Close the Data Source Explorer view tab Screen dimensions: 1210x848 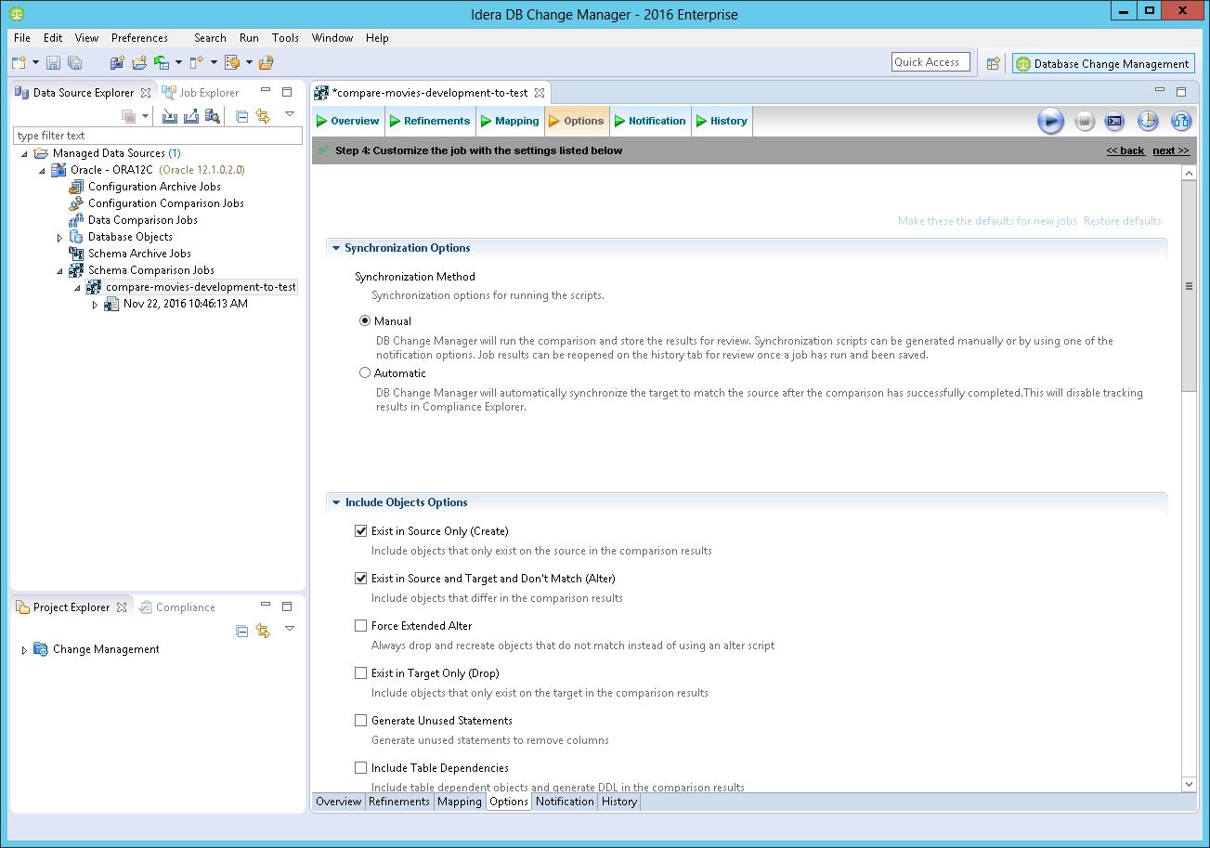pos(146,93)
